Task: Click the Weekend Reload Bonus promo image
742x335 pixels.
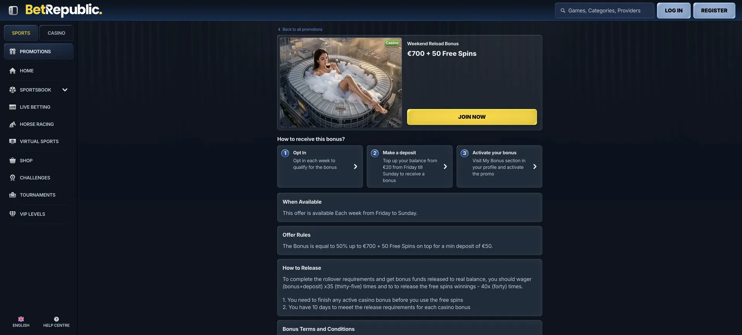Action: [341, 82]
